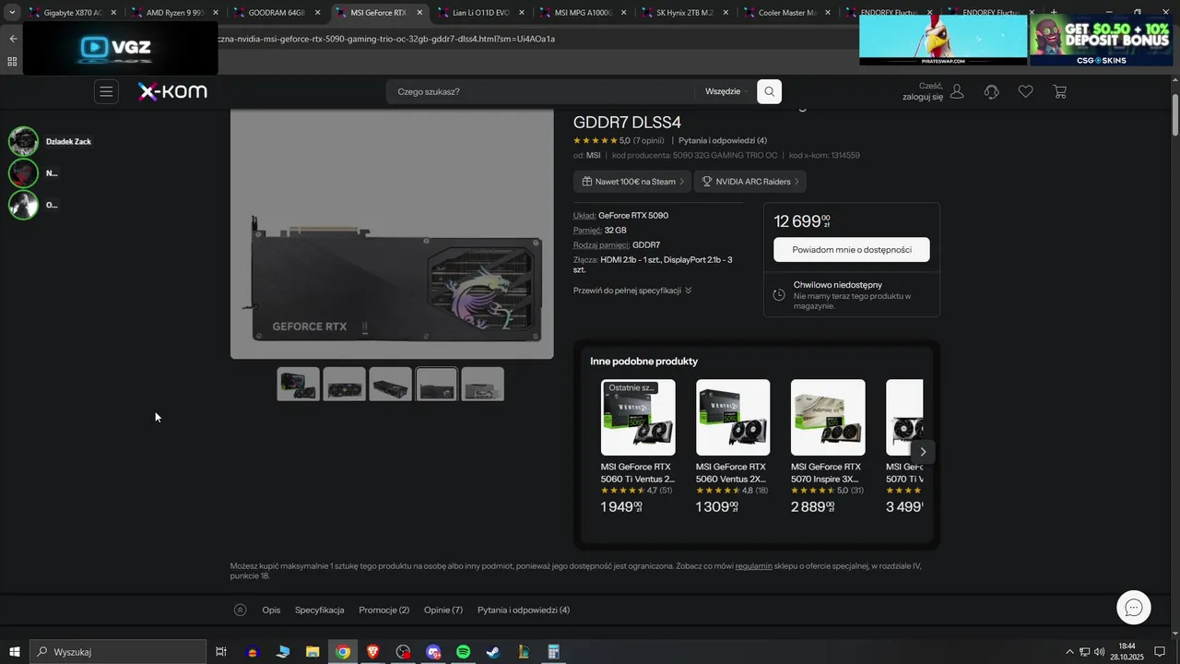Viewport: 1180px width, 664px height.
Task: Go back with browser back arrow
Action: tap(13, 39)
